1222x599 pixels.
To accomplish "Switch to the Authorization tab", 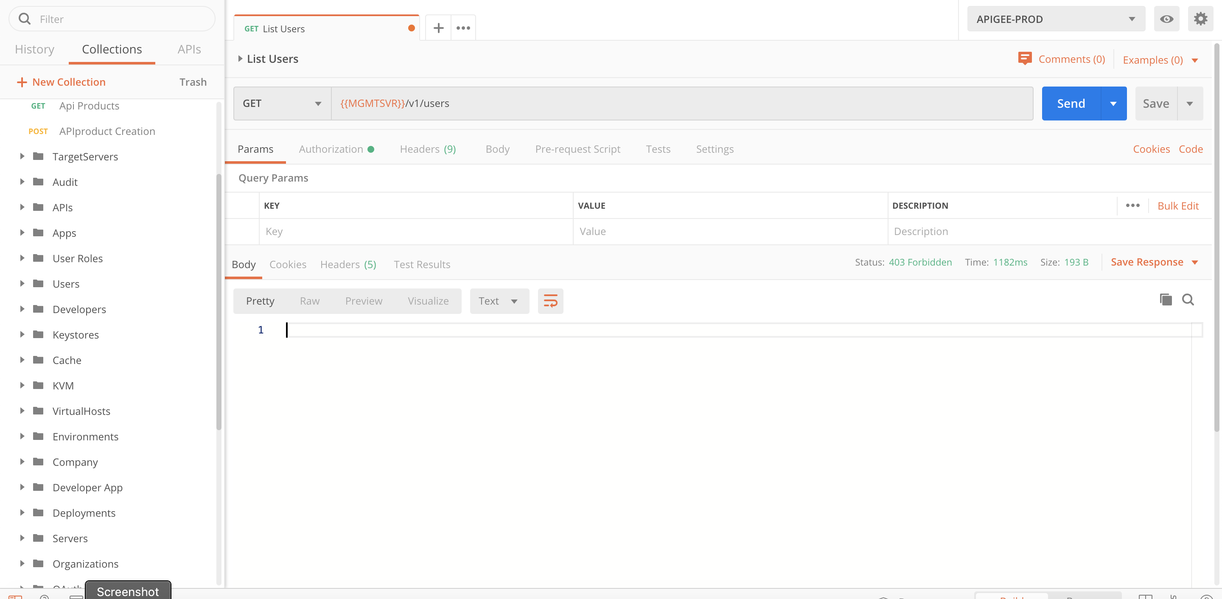I will point(331,149).
